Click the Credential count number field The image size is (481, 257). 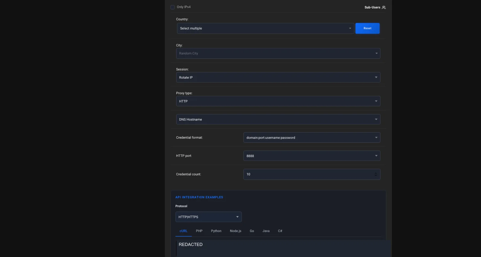[x=312, y=174]
